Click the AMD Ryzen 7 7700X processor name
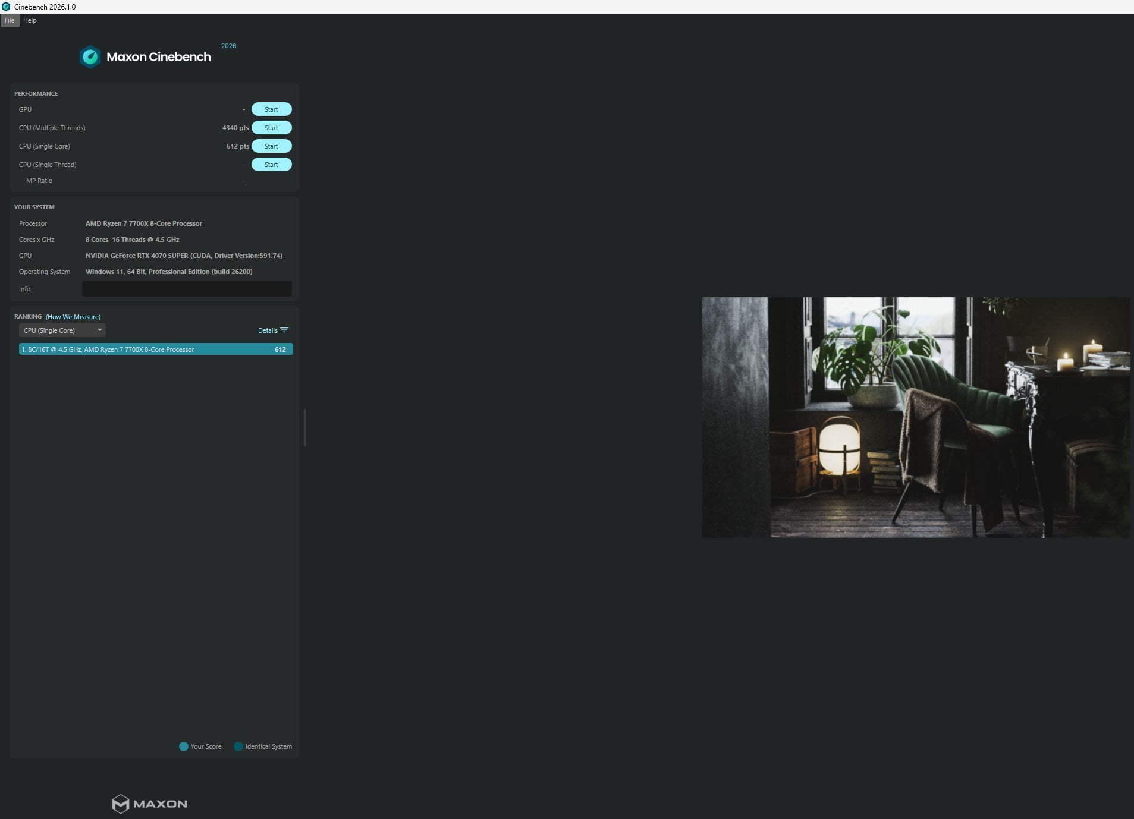The image size is (1134, 819). pyautogui.click(x=144, y=223)
